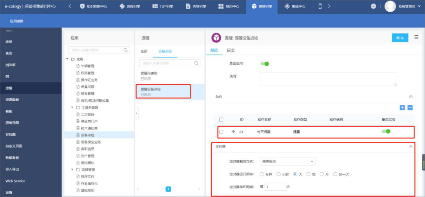425x197 pixels.
Task: Click the 保存 button
Action: pyautogui.click(x=400, y=38)
